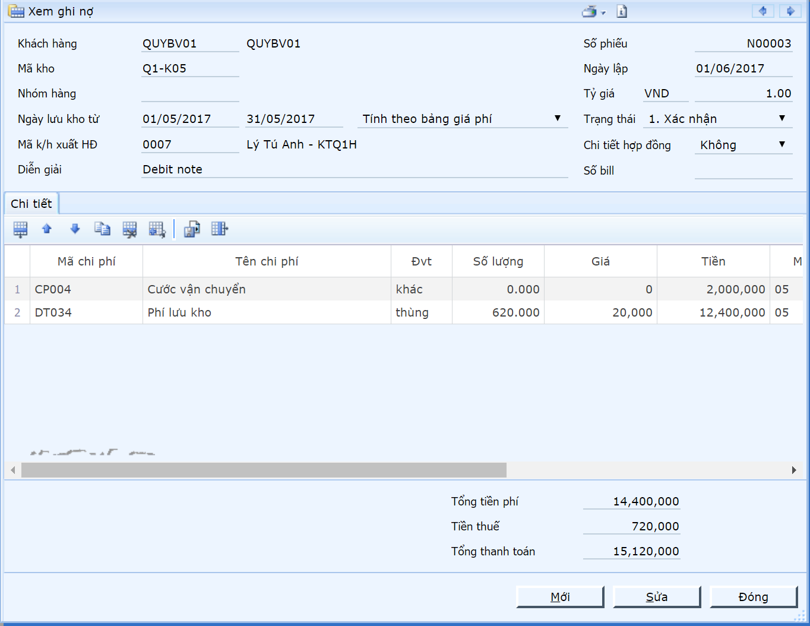Move selected row down with blue arrow

pos(75,229)
